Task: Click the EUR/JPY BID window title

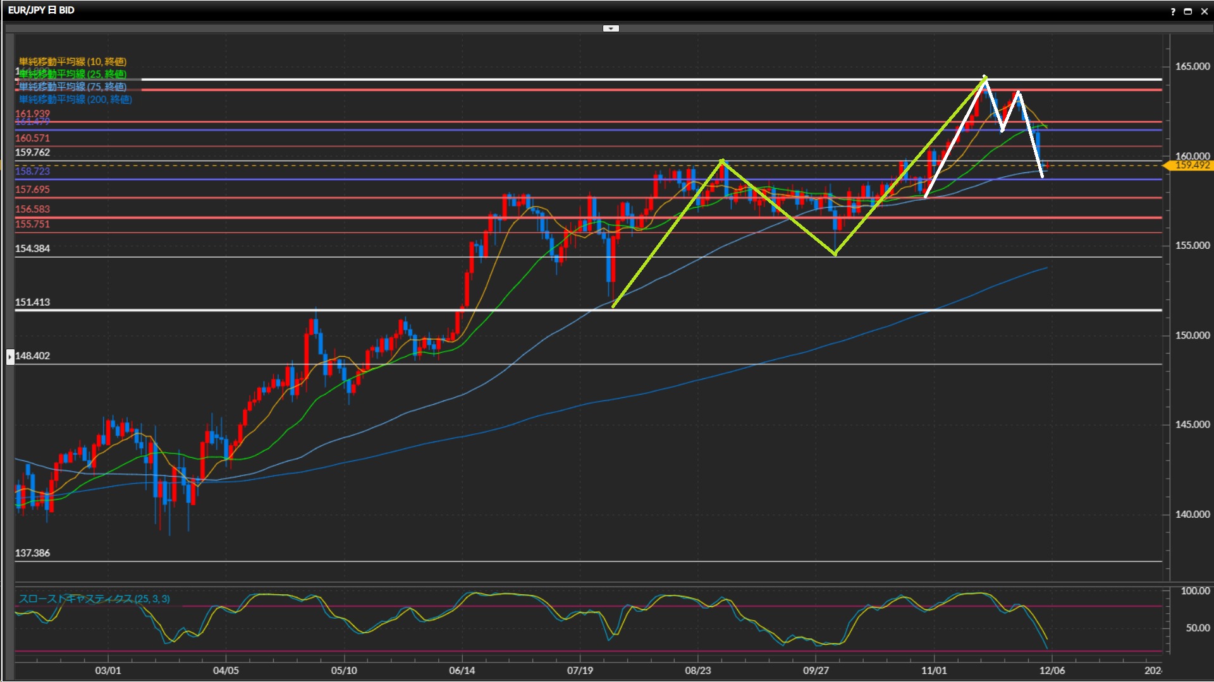Action: tap(42, 10)
